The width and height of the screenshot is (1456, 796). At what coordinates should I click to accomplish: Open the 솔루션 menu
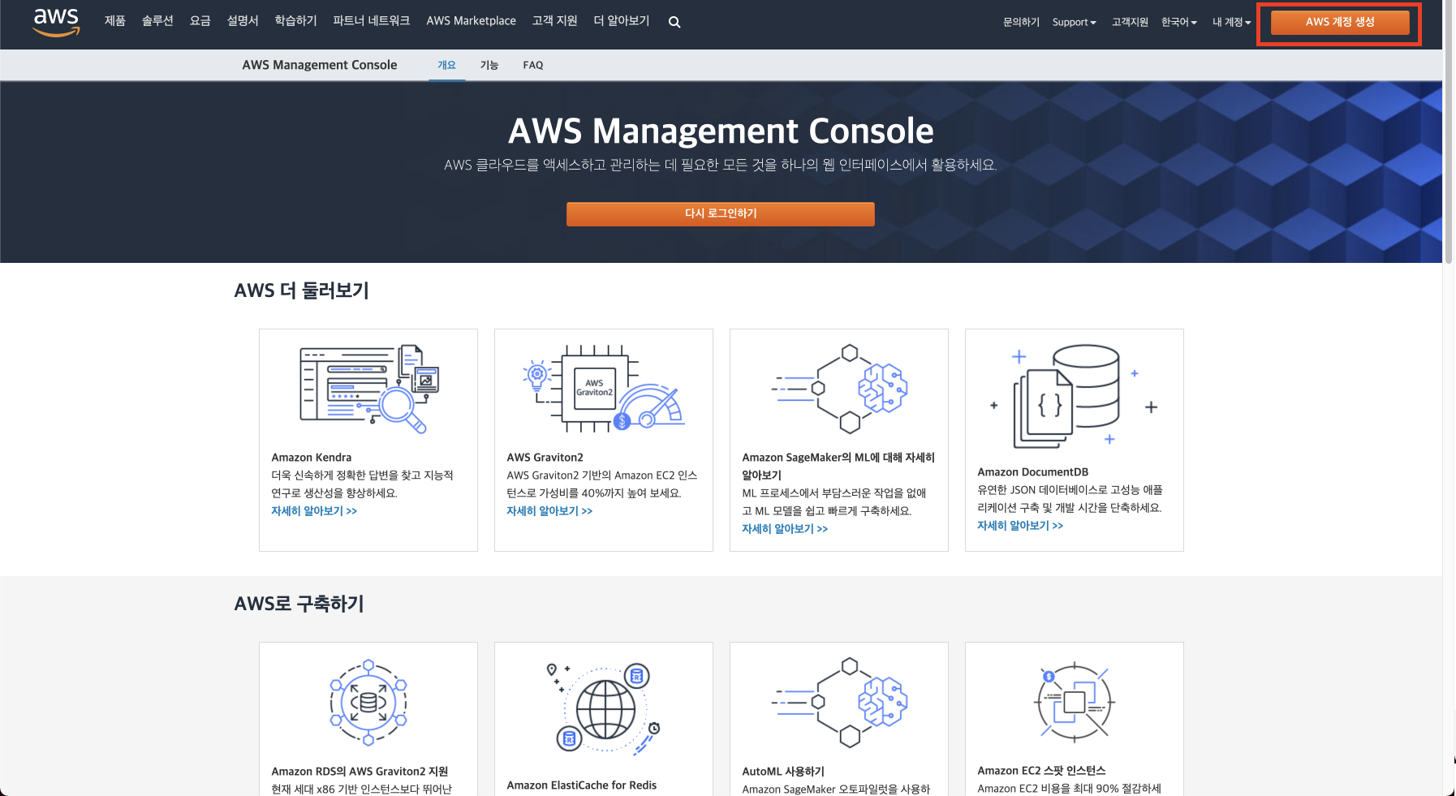[157, 21]
